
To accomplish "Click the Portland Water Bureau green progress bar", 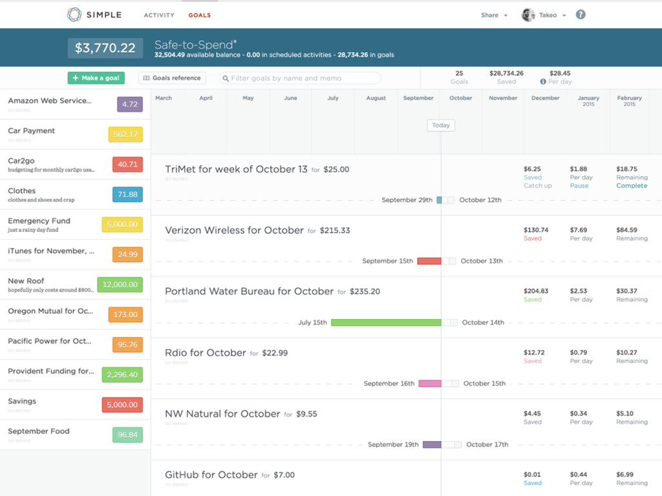I will point(386,323).
